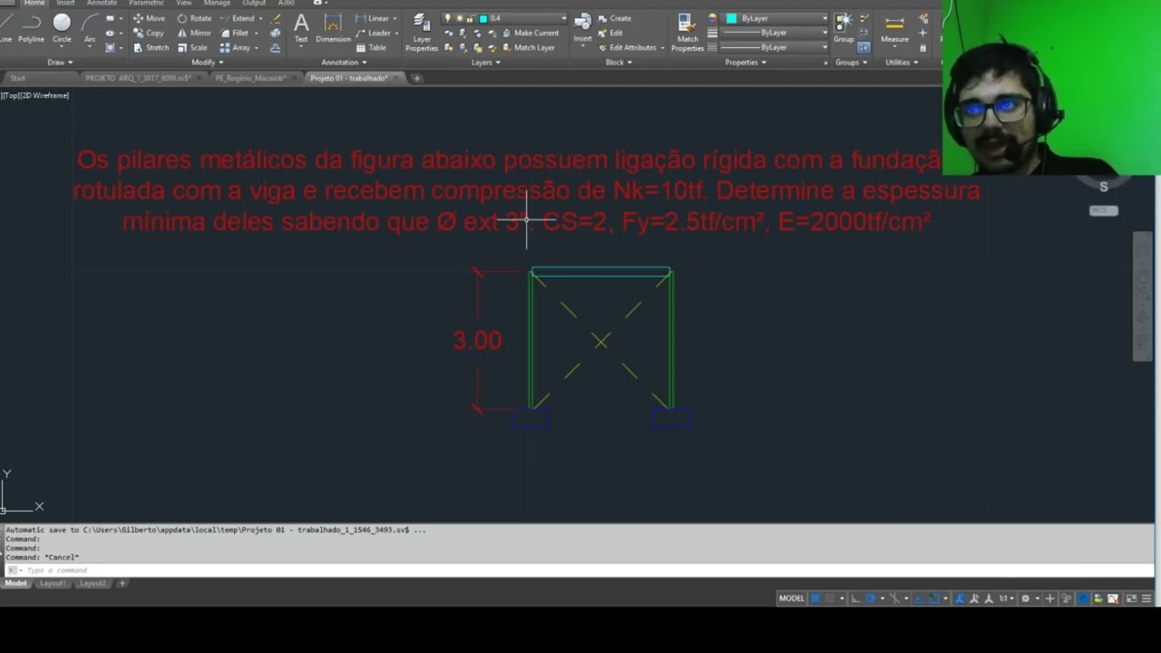Toggle object snap tracking in status bar

tap(919, 599)
